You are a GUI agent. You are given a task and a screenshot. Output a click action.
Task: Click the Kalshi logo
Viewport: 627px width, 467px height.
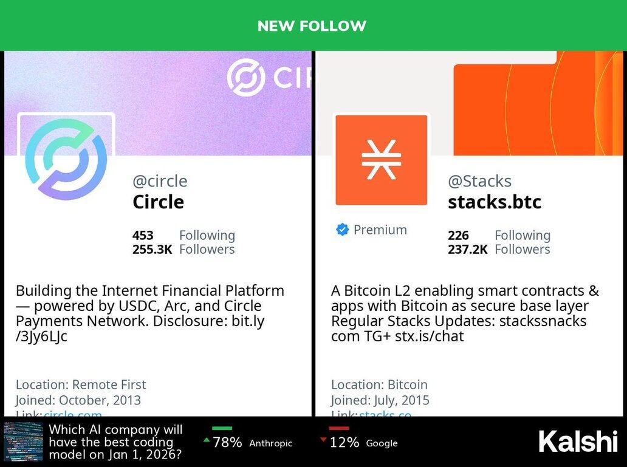click(x=577, y=441)
